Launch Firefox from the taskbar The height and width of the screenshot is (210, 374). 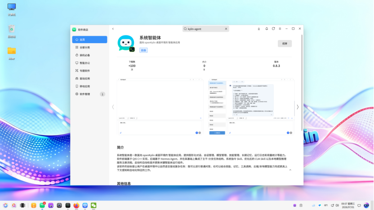coord(76,205)
